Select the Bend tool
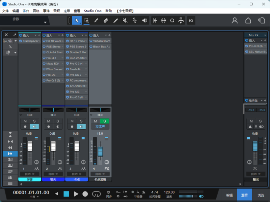The width and height of the screenshot is (270, 202). pyautogui.click(x=135, y=21)
